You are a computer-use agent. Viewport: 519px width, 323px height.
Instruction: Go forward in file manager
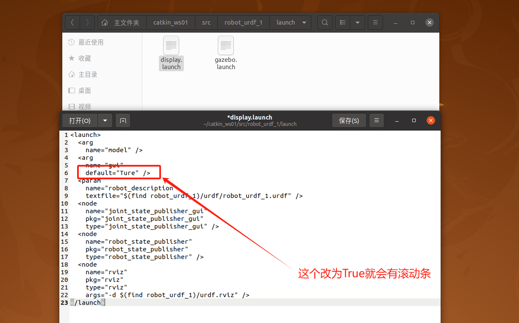tap(87, 22)
